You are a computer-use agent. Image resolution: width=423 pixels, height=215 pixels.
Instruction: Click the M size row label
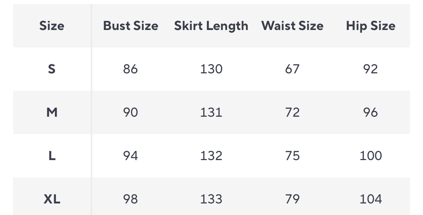pos(52,112)
